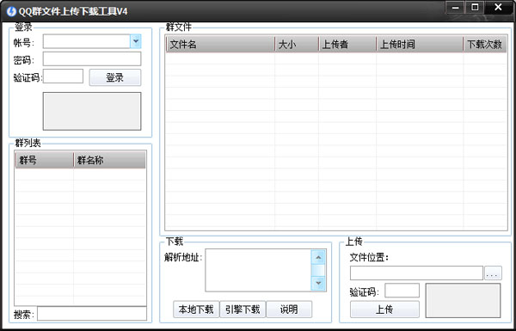This screenshot has width=516, height=331.
Task: Click the 本地下载 button
Action: pyautogui.click(x=196, y=310)
